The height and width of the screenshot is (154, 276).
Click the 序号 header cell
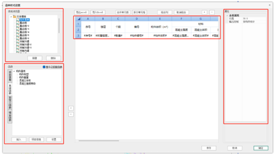tap(88, 27)
